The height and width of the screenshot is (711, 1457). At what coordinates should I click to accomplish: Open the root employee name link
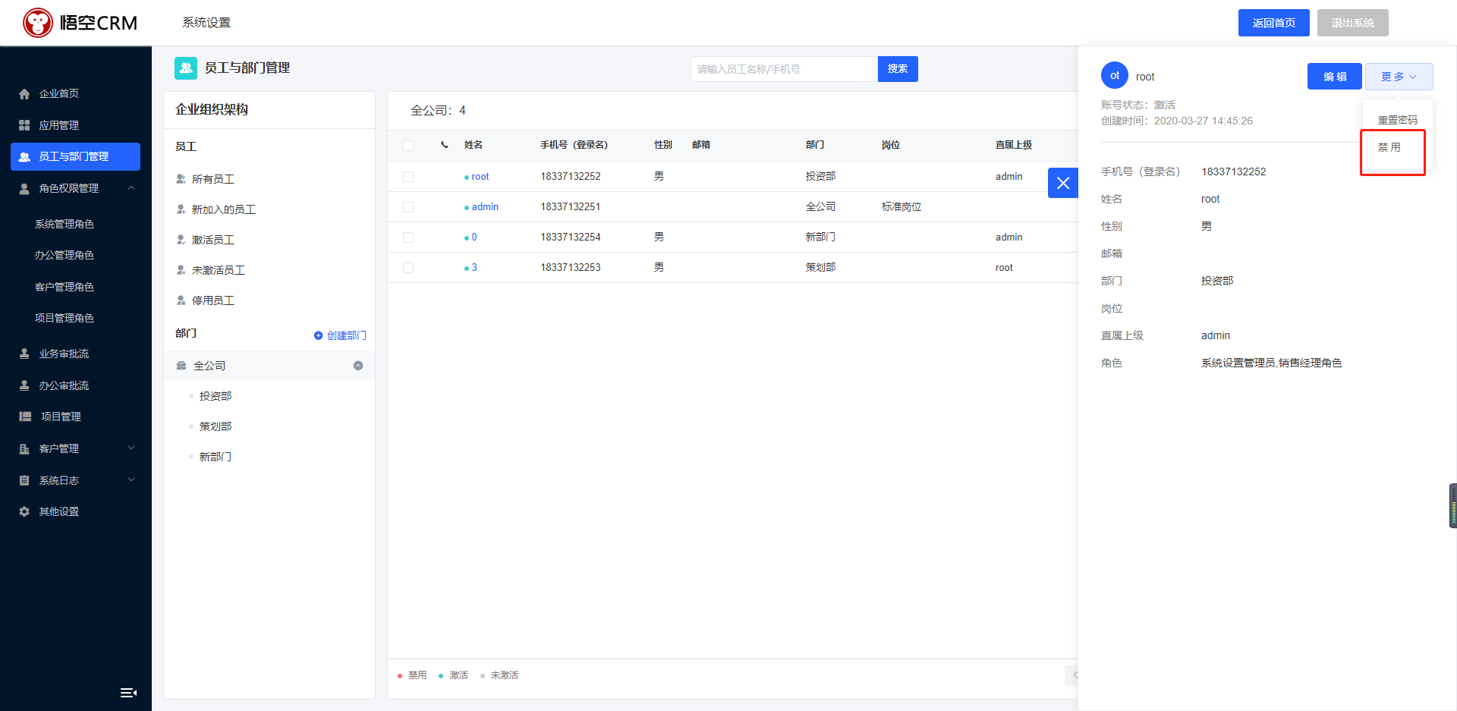(480, 177)
